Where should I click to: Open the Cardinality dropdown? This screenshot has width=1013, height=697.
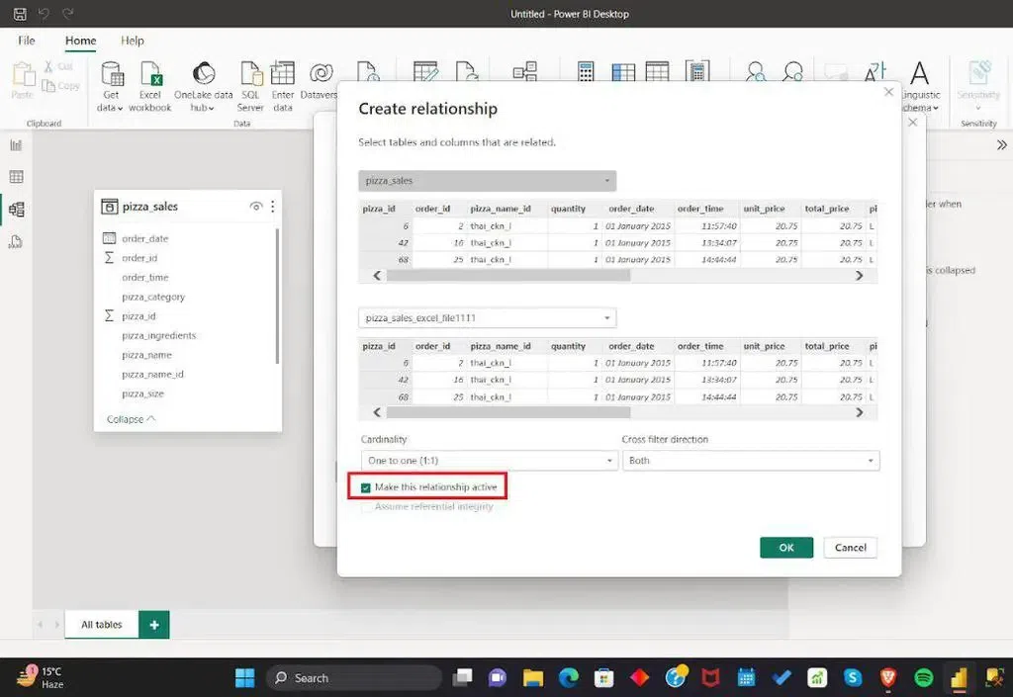(x=489, y=461)
